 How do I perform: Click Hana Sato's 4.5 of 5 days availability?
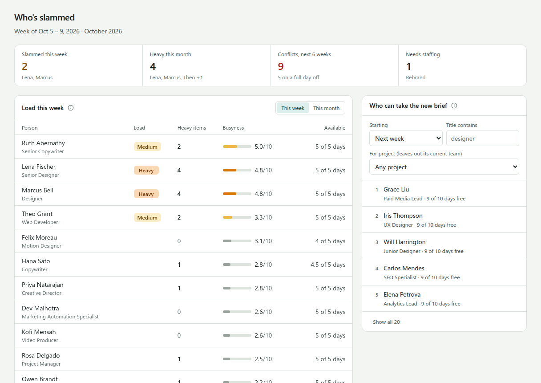point(328,265)
